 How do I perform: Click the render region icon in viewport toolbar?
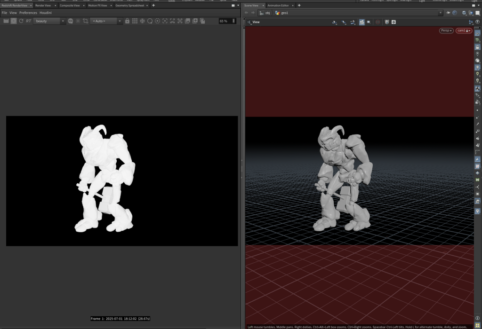coord(369,22)
